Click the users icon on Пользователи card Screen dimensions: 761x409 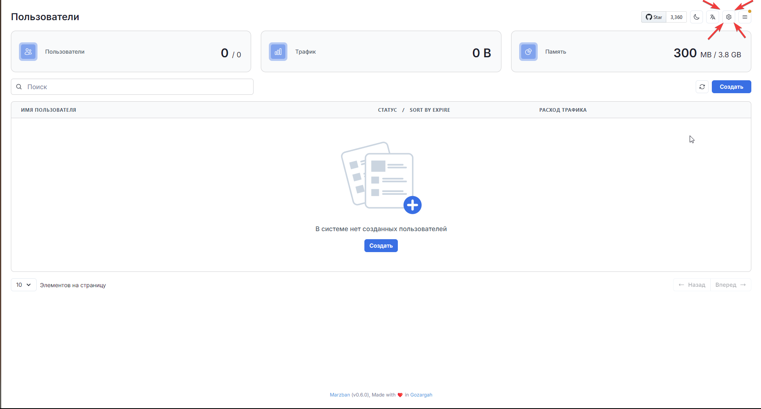tap(28, 52)
